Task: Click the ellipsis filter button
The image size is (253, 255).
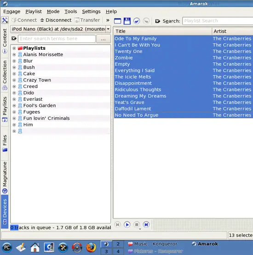Action: pyautogui.click(x=103, y=39)
